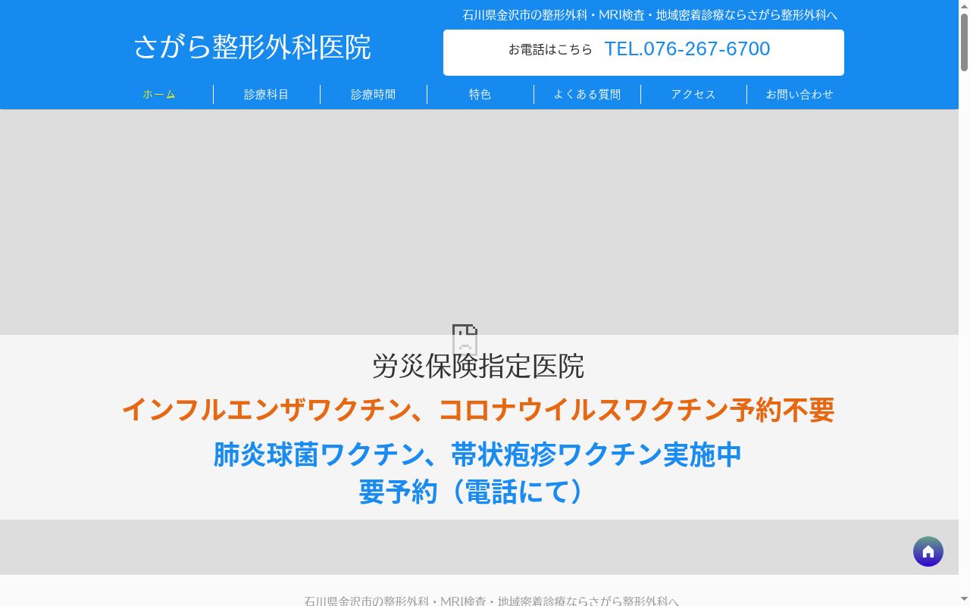Select 特色 in the navigation bar
Screen dimensions: 970x606
coord(480,95)
